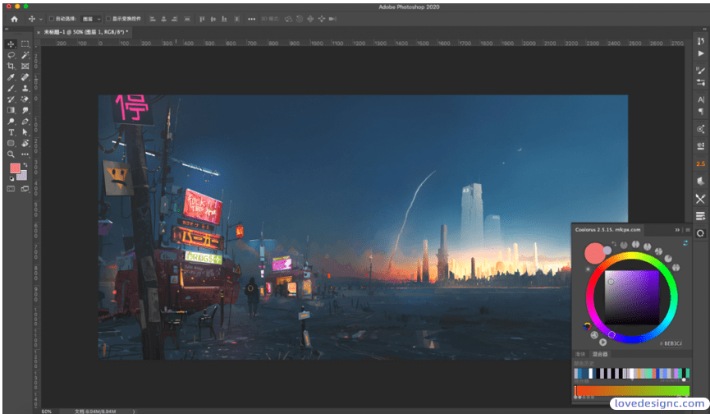Viewport: 710px width, 414px height.
Task: Select the Clone Stamp tool
Action: [25, 89]
